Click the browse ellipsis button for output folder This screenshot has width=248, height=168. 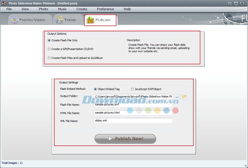177,97
